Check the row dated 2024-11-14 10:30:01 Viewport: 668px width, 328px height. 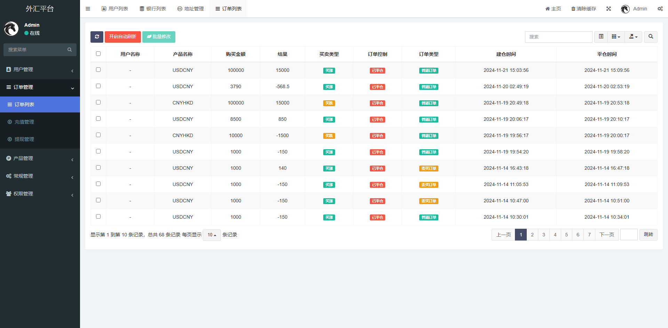tap(98, 216)
